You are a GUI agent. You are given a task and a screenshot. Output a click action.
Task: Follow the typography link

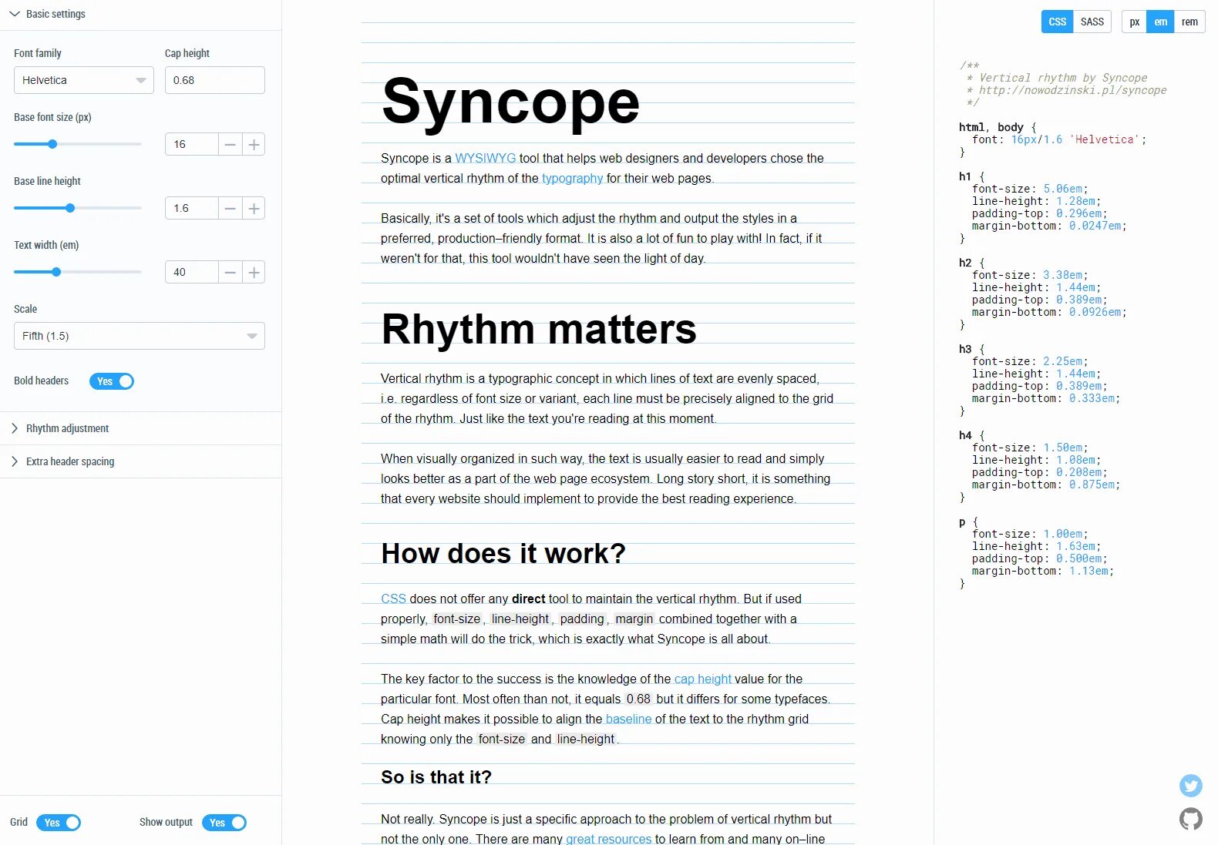[x=572, y=179]
